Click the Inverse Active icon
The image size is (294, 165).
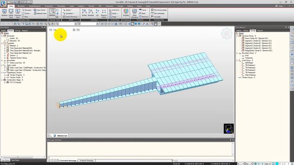104,13
